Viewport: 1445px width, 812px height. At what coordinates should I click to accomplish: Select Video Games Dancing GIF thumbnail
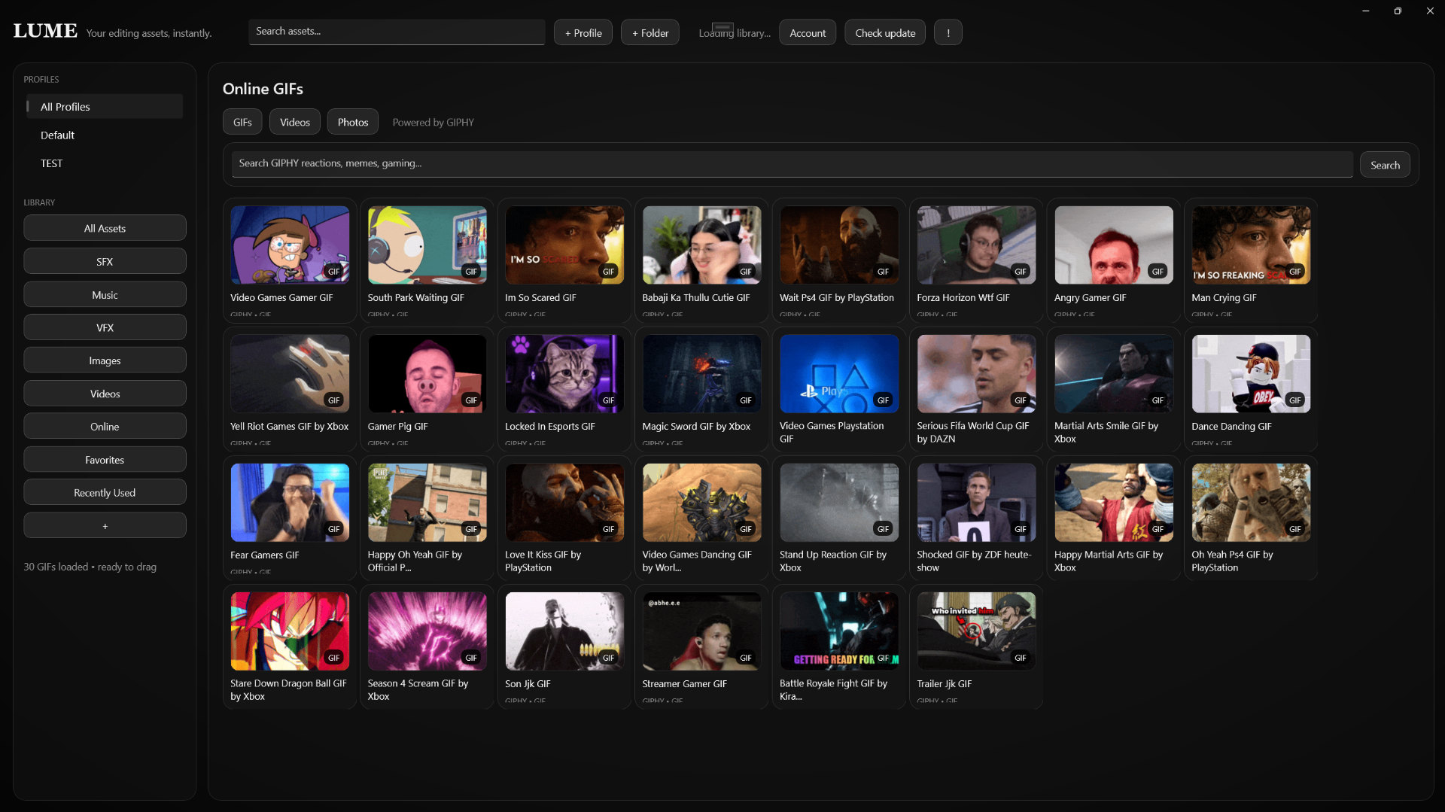701,503
